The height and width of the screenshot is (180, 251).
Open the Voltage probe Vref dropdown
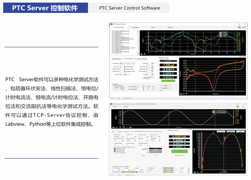143,145
